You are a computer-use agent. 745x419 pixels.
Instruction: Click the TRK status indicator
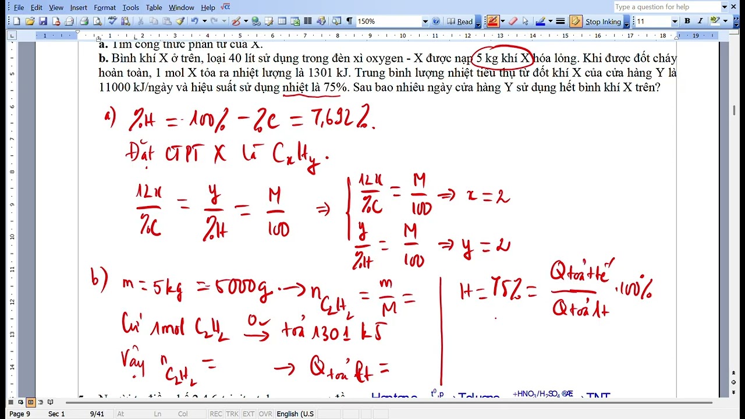click(232, 414)
